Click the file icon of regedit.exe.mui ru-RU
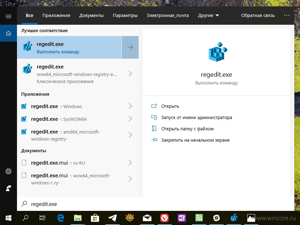This screenshot has width=300, height=225. (24, 162)
